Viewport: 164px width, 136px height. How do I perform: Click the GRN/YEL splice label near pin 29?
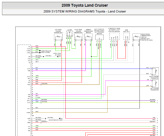coord(44,102)
